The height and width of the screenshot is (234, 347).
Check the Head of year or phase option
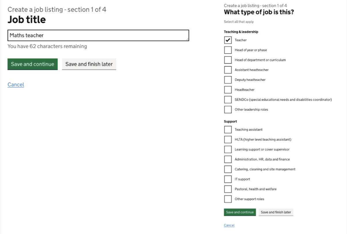228,50
